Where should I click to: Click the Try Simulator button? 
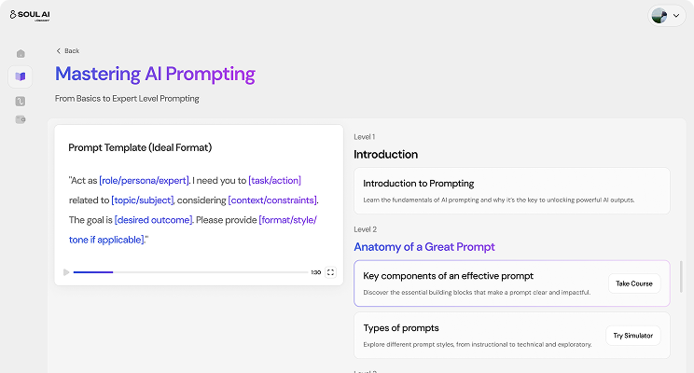[x=633, y=336]
